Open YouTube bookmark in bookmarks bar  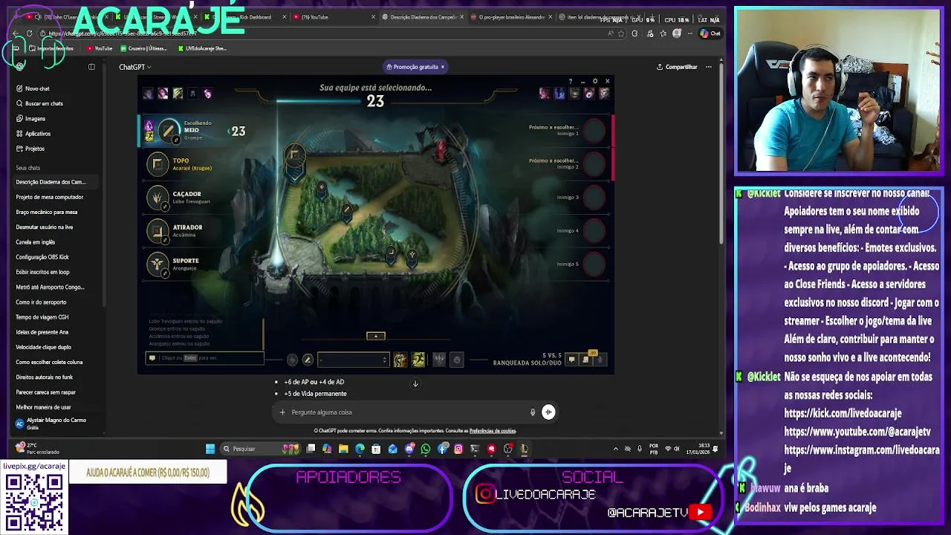pyautogui.click(x=100, y=48)
